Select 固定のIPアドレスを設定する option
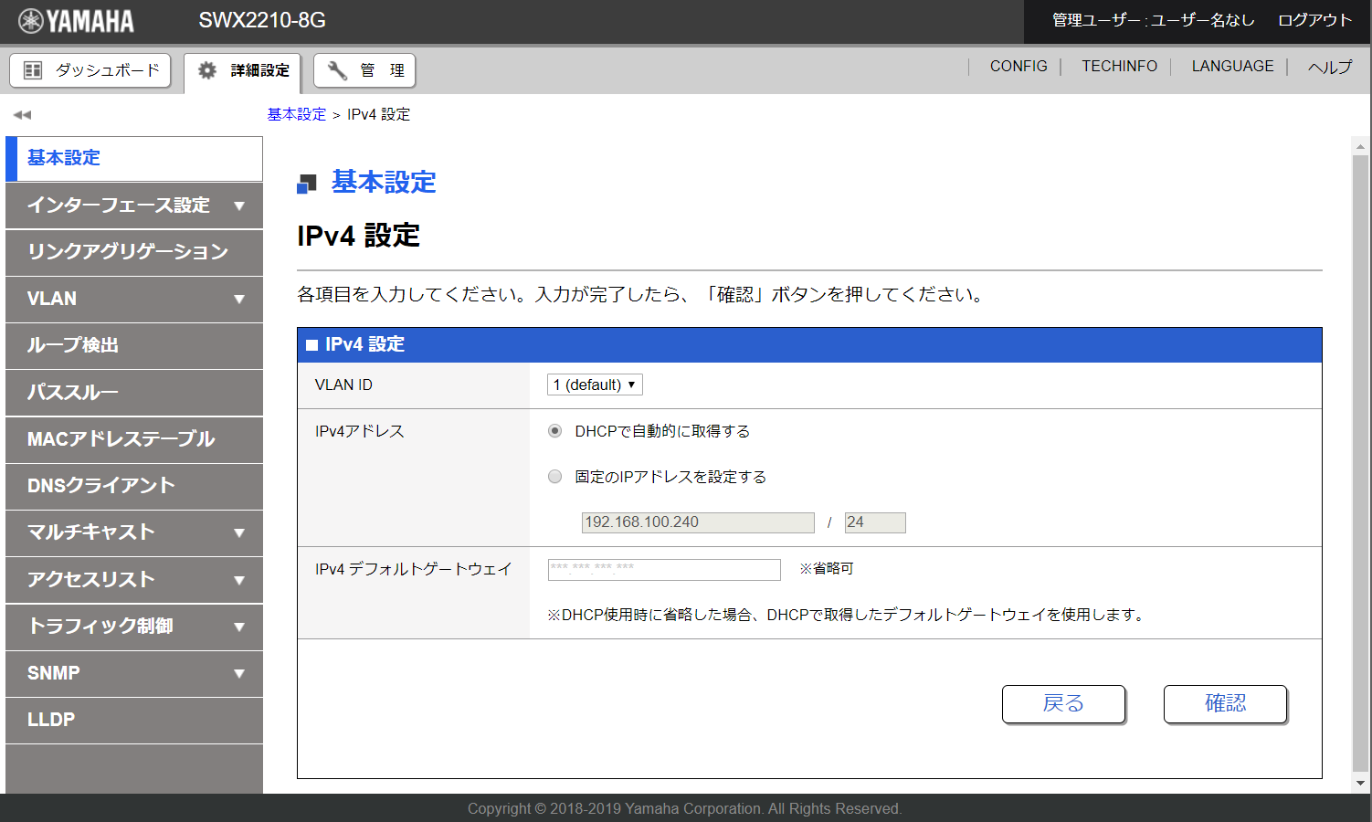 click(554, 476)
